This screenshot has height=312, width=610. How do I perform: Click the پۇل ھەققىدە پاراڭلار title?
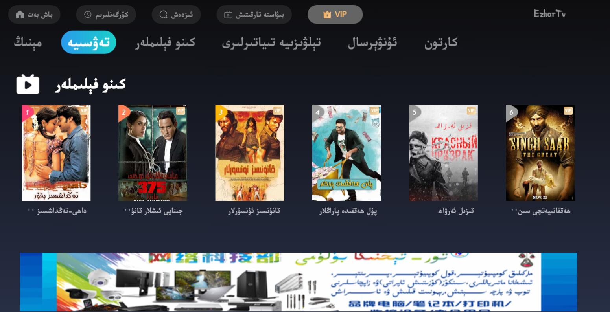point(348,211)
